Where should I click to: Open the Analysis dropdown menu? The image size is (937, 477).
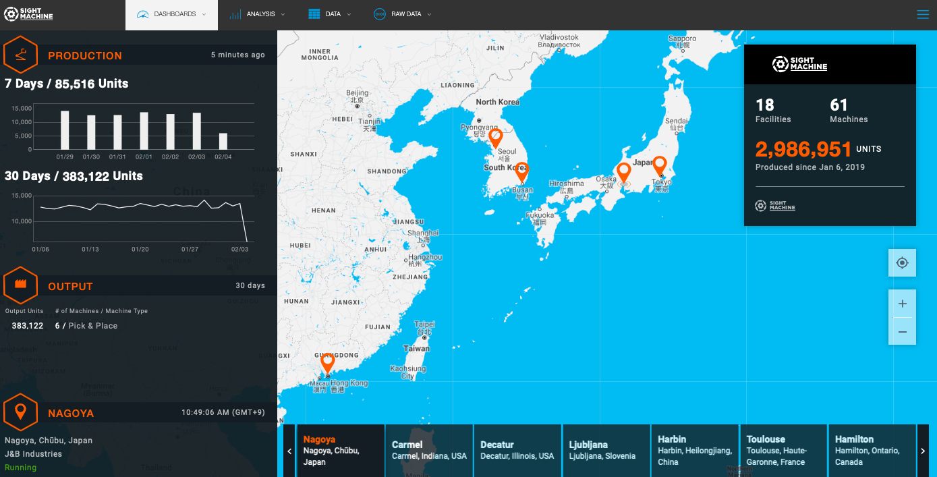(x=256, y=14)
